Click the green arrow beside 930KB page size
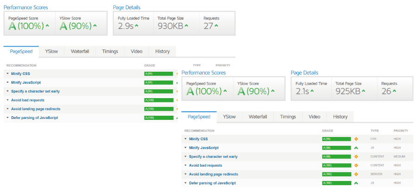This screenshot has height=187, width=417. (x=186, y=26)
